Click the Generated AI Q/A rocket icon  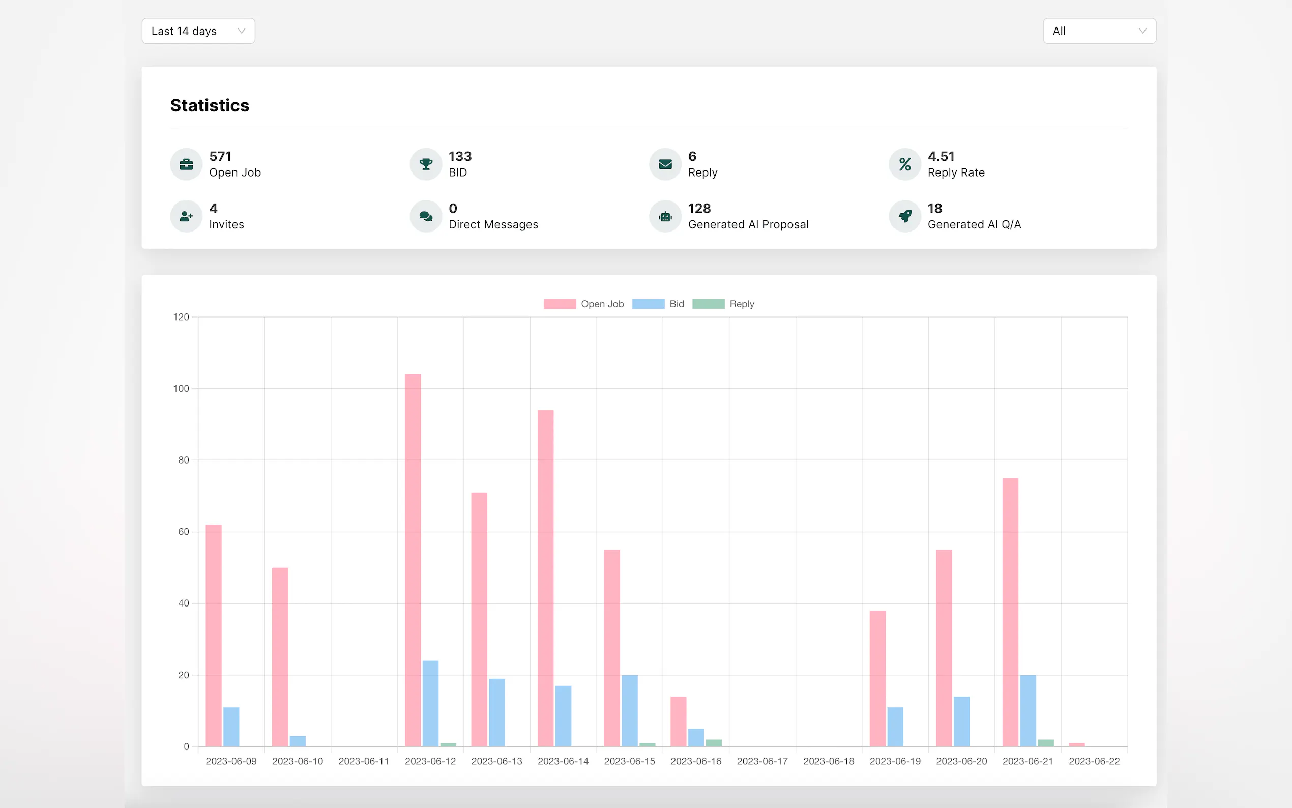(x=905, y=216)
